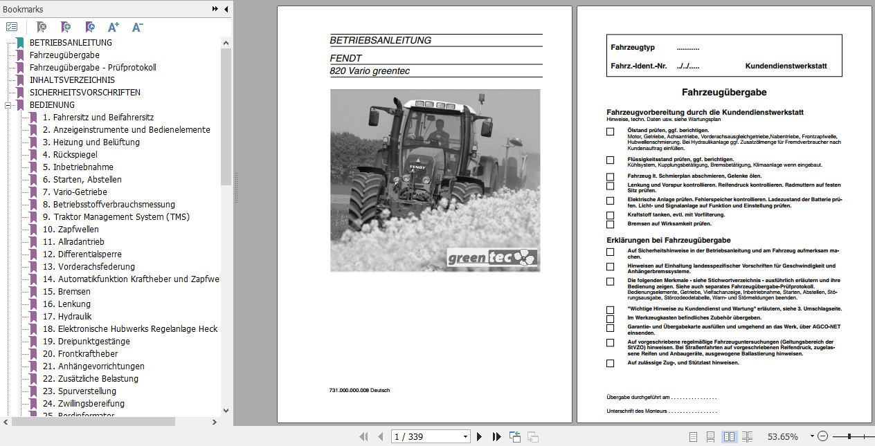
Task: Tick the 'Kraftstoff tanken' checkbox
Action: 610,215
